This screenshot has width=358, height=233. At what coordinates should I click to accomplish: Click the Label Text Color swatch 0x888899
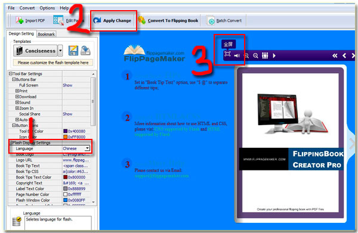pyautogui.click(x=65, y=188)
